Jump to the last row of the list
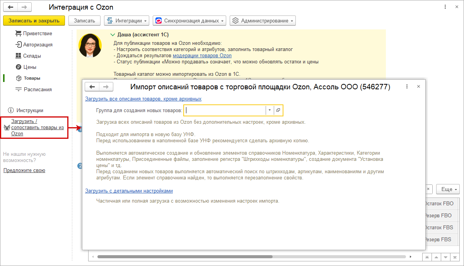Screen dimensions: 464x266 tap(455, 257)
